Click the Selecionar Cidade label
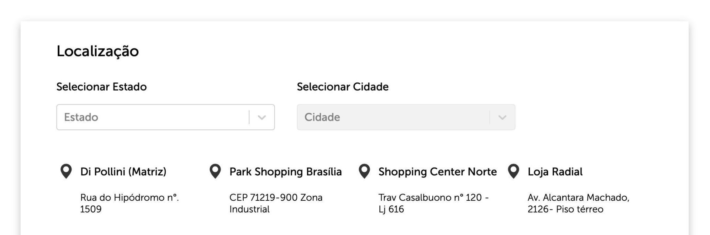 point(343,87)
